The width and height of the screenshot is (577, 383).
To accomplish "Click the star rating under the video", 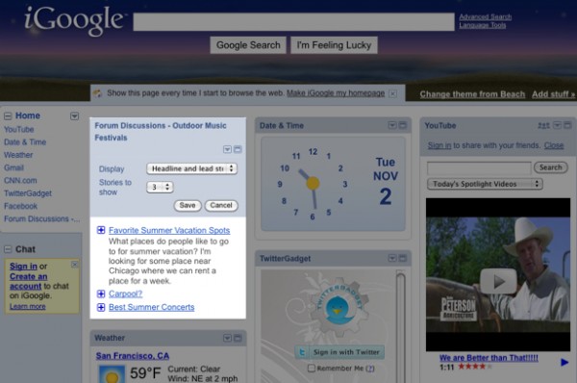I will [474, 367].
